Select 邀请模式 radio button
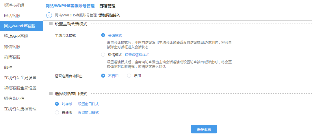The width and height of the screenshot is (312, 138). tap(103, 55)
